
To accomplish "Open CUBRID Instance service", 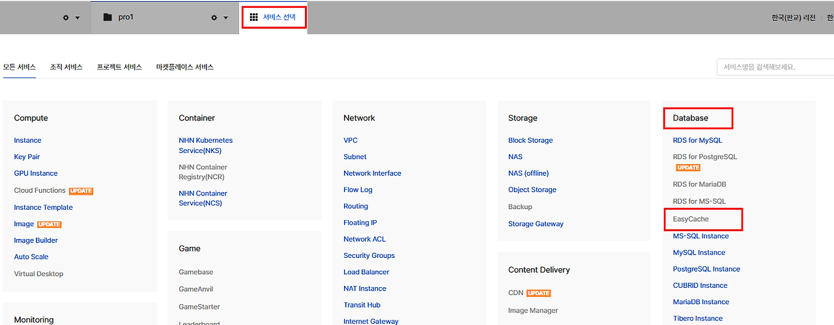I will pos(700,285).
